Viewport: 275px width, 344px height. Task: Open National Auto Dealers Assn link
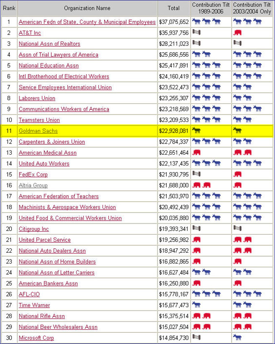tap(52, 251)
